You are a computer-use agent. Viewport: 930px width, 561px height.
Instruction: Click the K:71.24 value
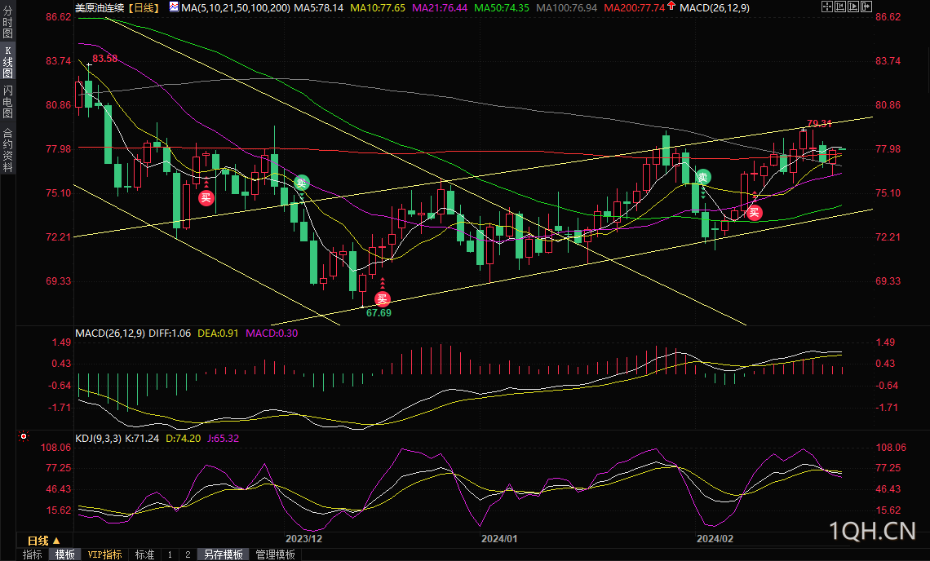142,438
